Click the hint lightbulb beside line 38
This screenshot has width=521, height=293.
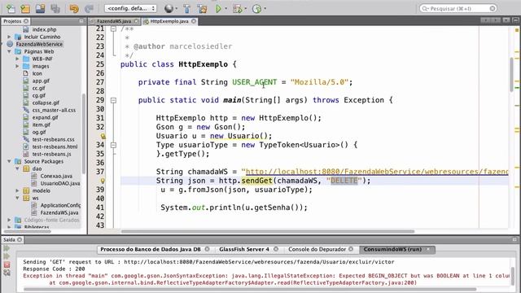coord(103,181)
